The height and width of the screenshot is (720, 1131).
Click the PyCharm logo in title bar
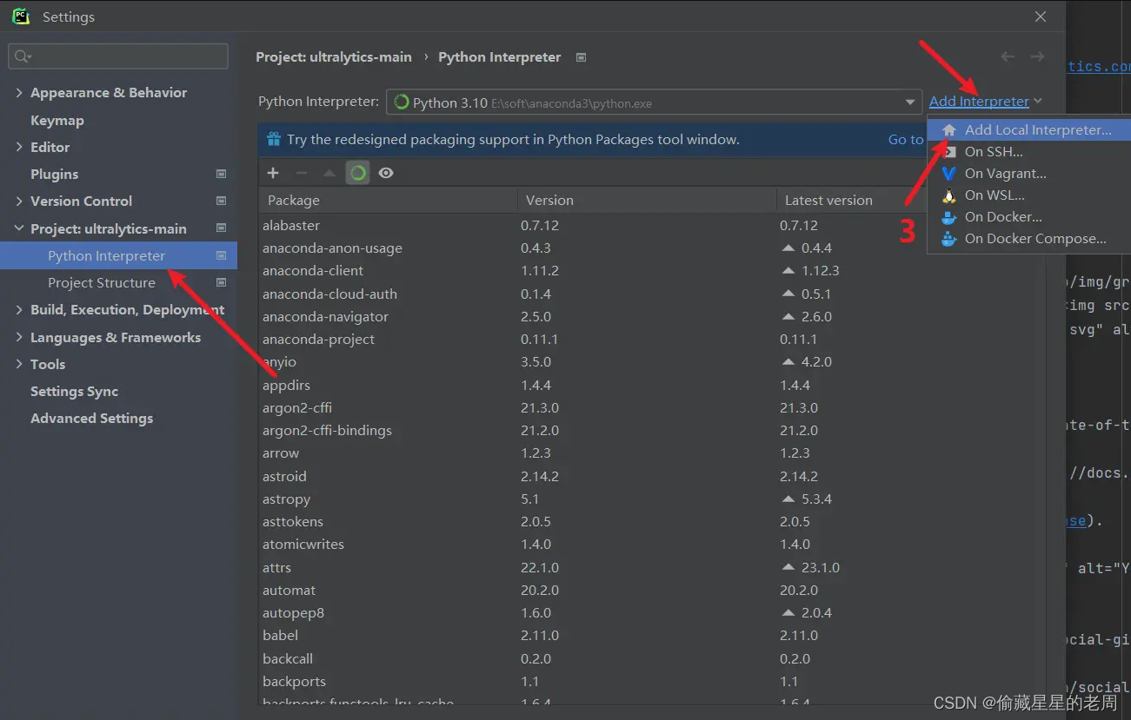coord(21,17)
